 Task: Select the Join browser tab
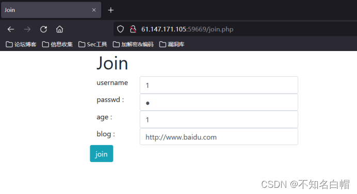[51, 10]
